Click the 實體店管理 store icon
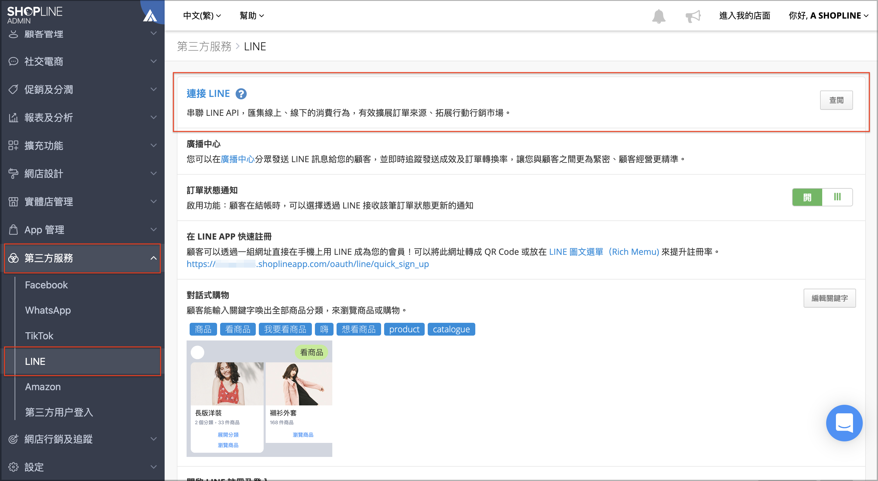Image resolution: width=878 pixels, height=481 pixels. click(13, 201)
